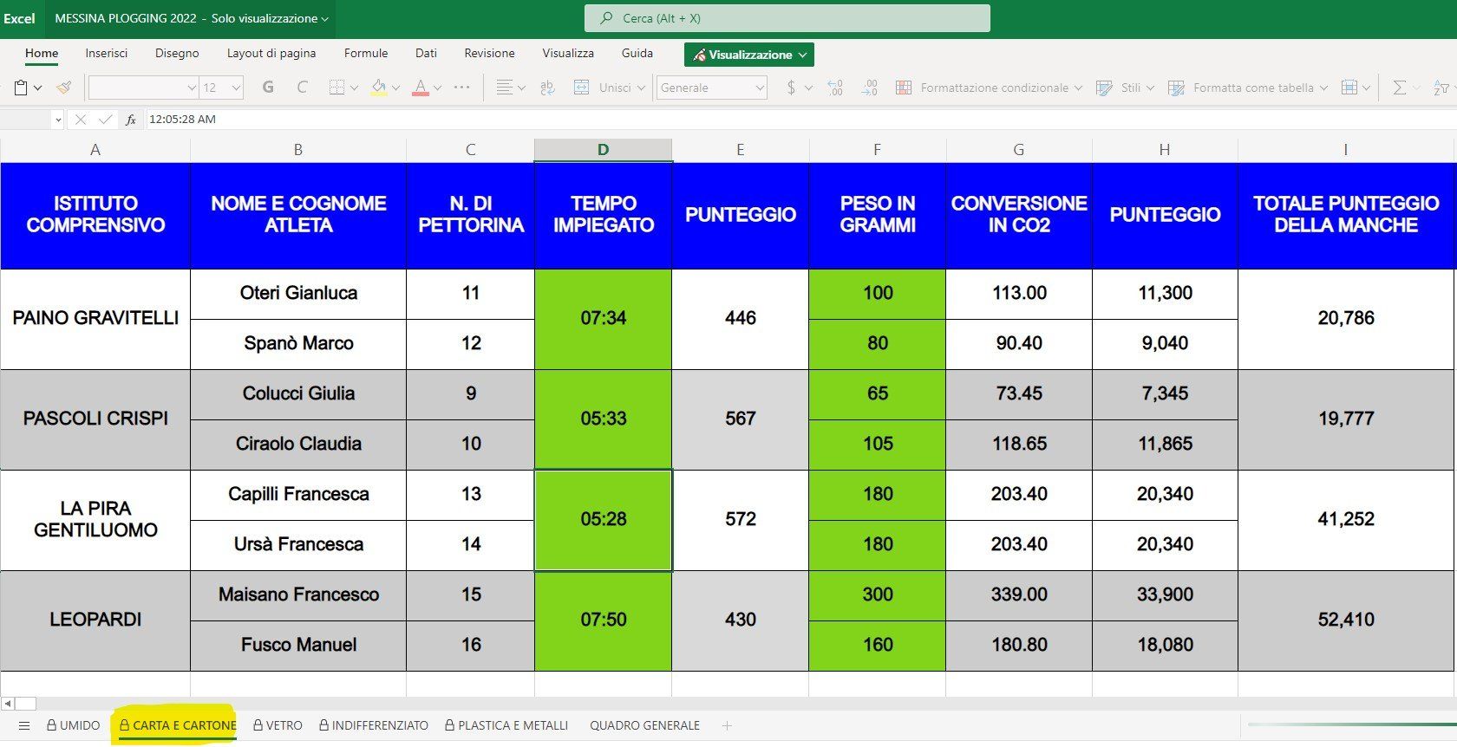Click the sort and filter icon

tap(1441, 88)
